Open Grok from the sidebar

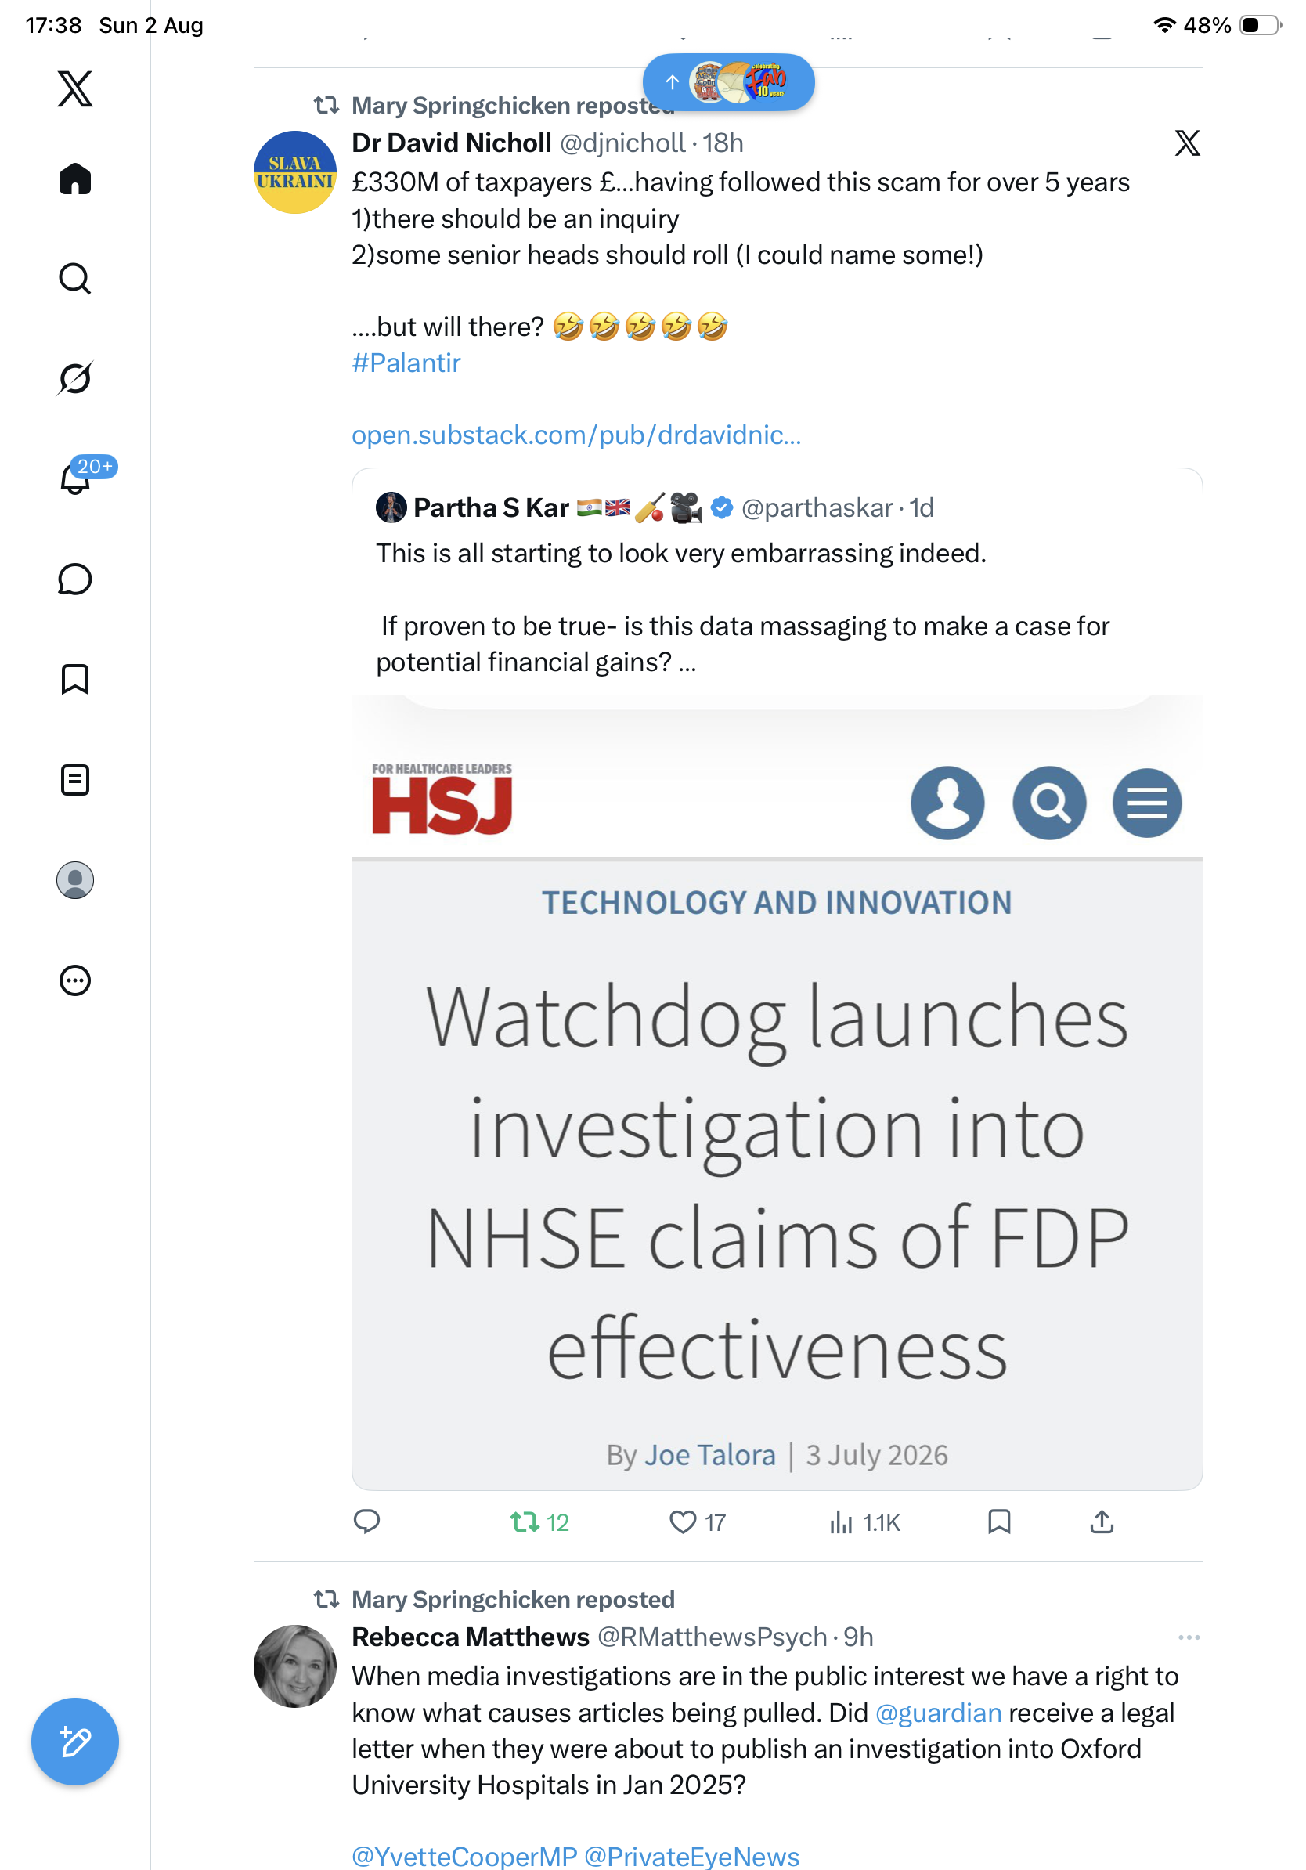click(x=75, y=378)
